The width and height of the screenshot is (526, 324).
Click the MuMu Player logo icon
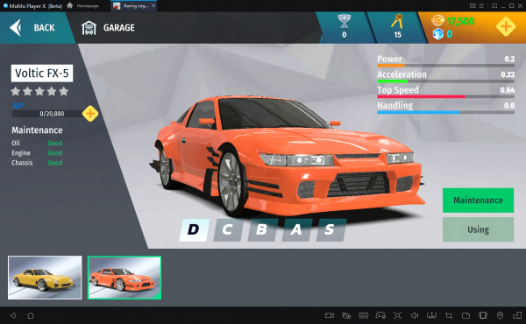(x=5, y=6)
